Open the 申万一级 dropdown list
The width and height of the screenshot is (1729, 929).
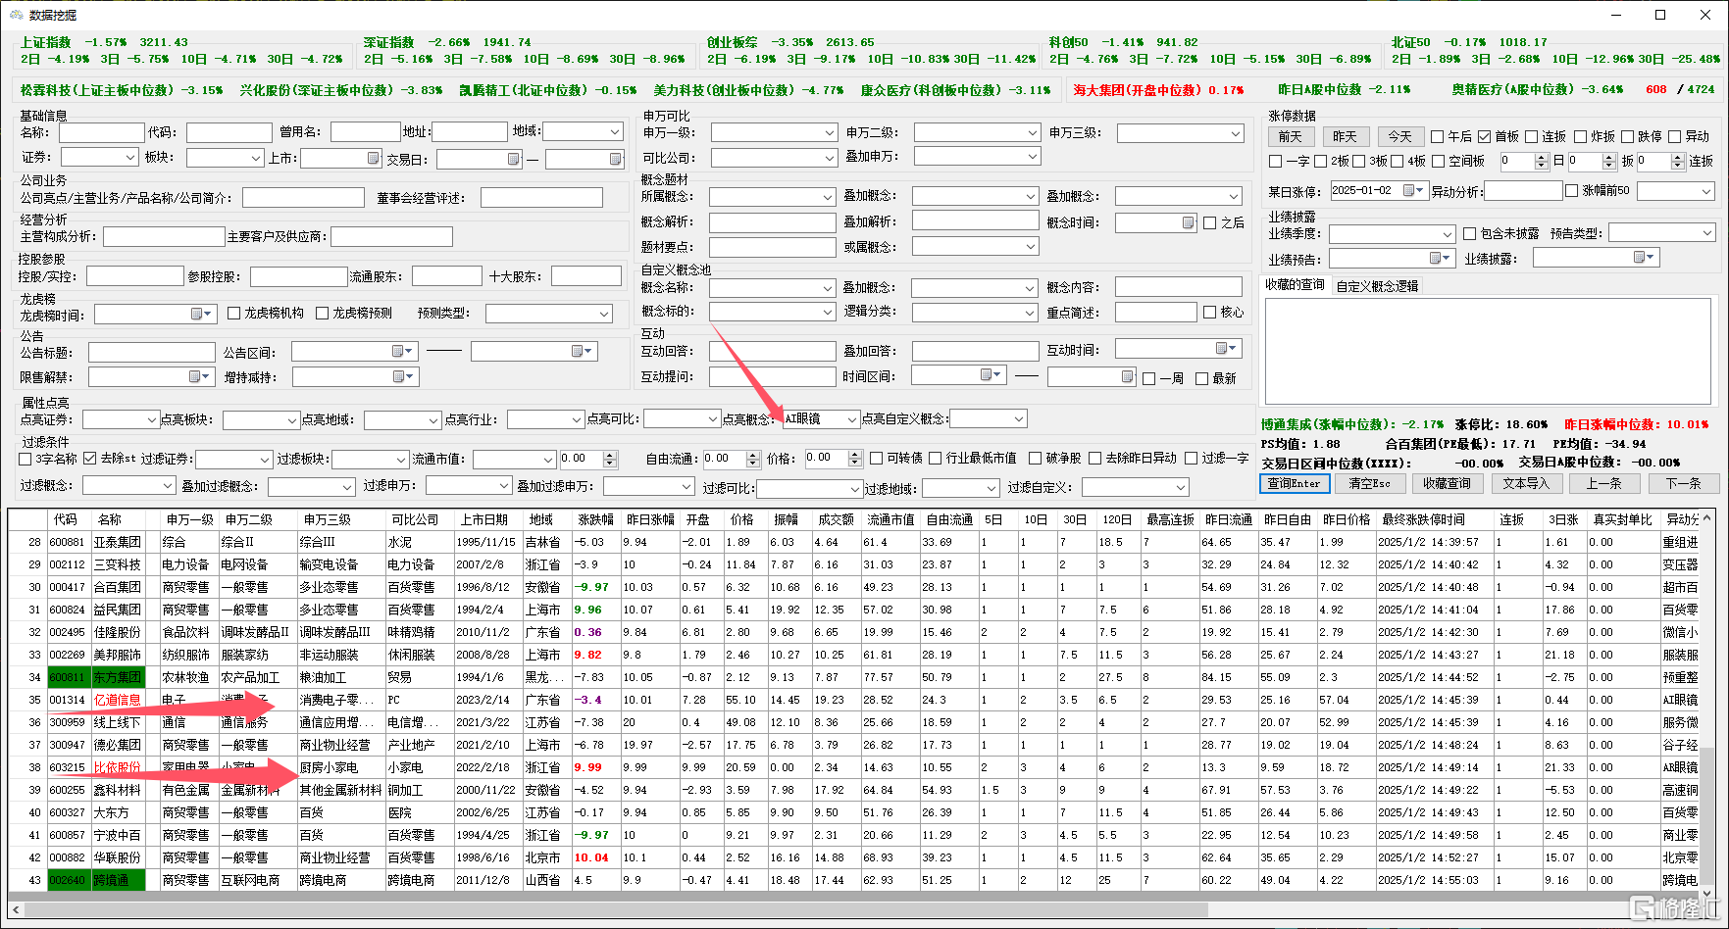click(828, 132)
